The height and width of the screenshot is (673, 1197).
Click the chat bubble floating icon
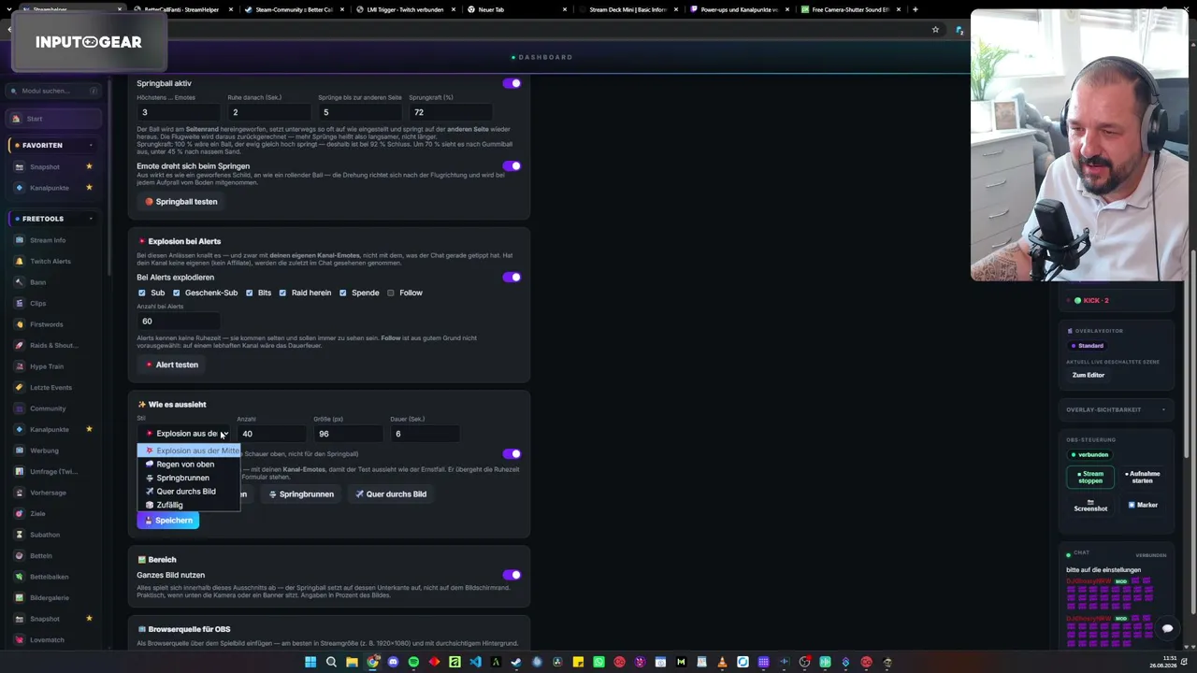pyautogui.click(x=1167, y=628)
